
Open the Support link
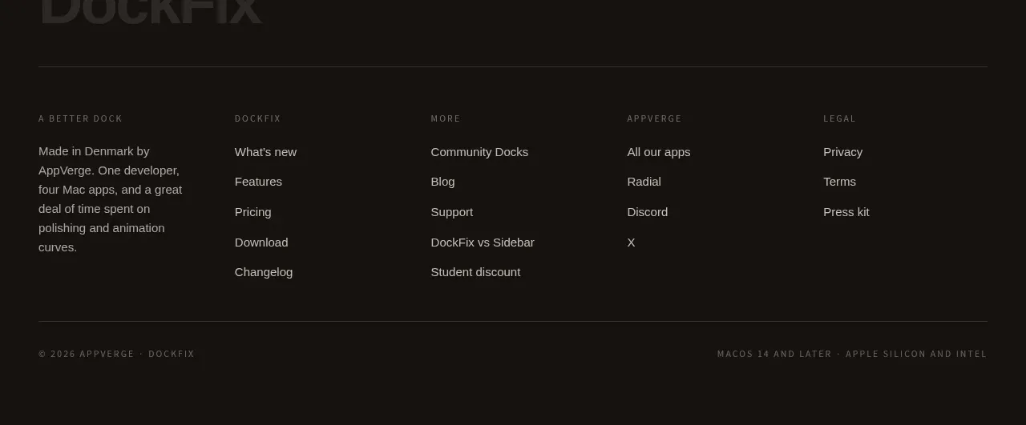[x=452, y=212]
